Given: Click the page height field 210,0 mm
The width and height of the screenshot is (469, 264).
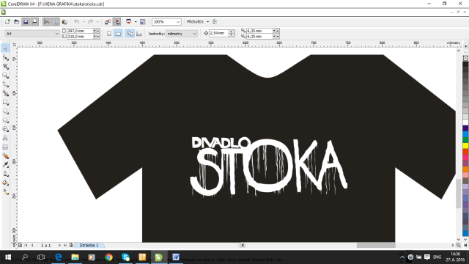Looking at the screenshot, I should click(80, 36).
